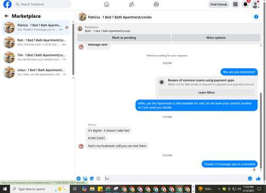The height and width of the screenshot is (193, 266).
Task: Click the Mark as pending button
Action: pyautogui.click(x=124, y=38)
